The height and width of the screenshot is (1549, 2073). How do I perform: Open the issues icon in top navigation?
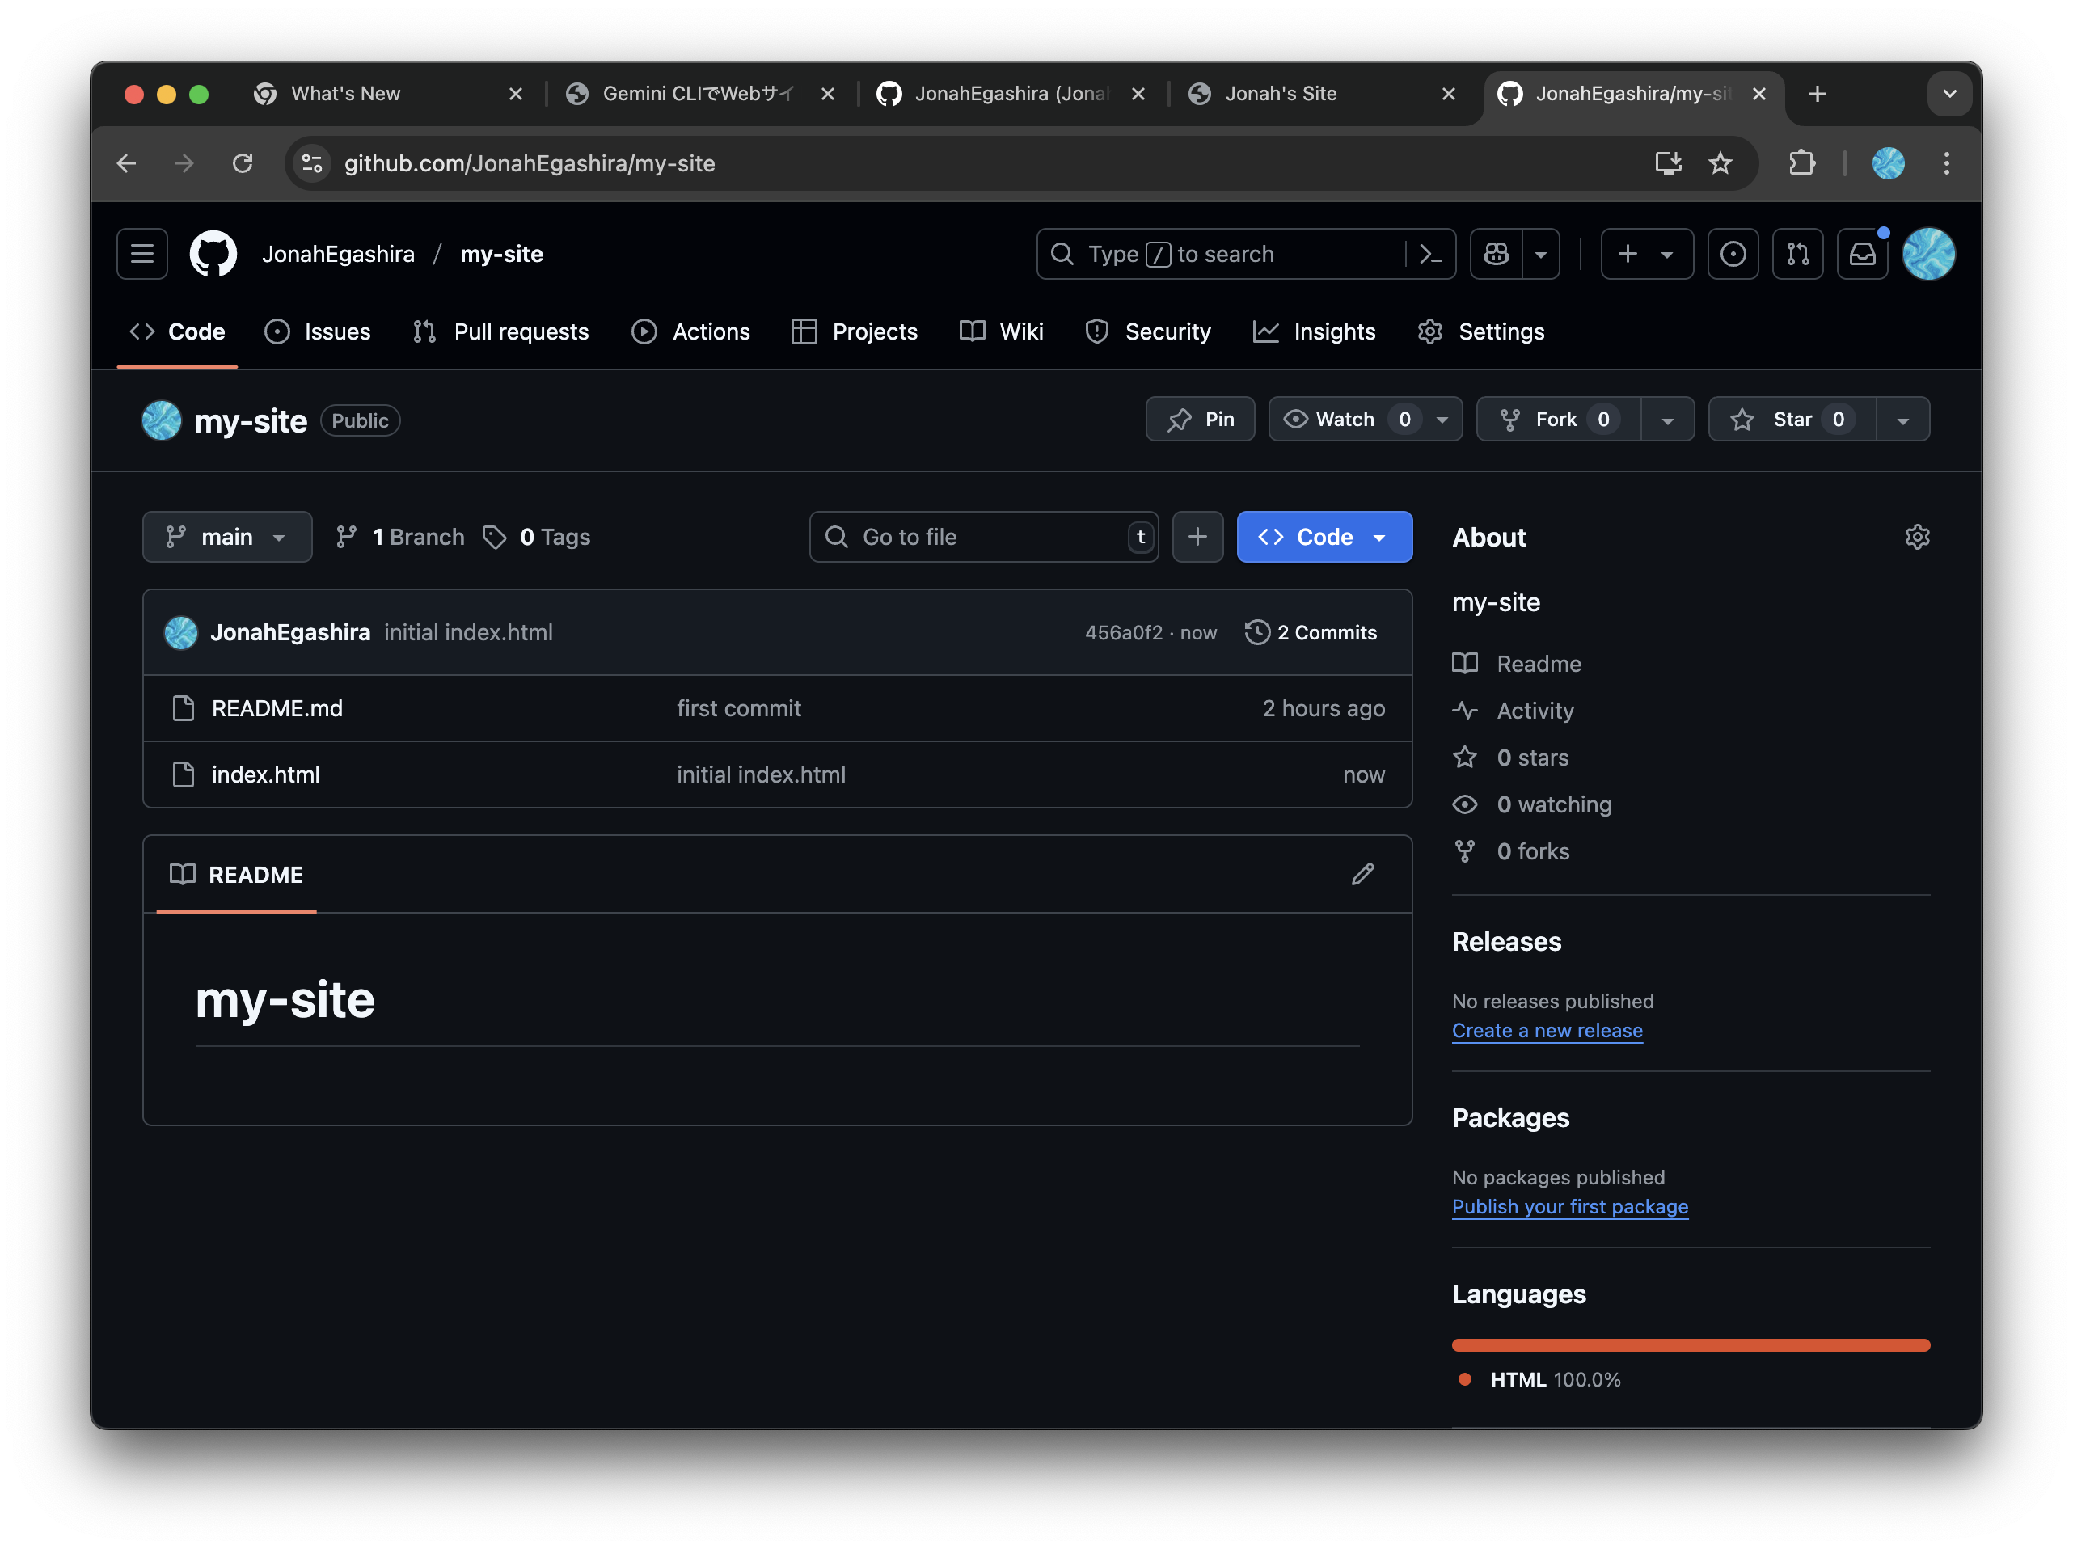[x=1733, y=253]
